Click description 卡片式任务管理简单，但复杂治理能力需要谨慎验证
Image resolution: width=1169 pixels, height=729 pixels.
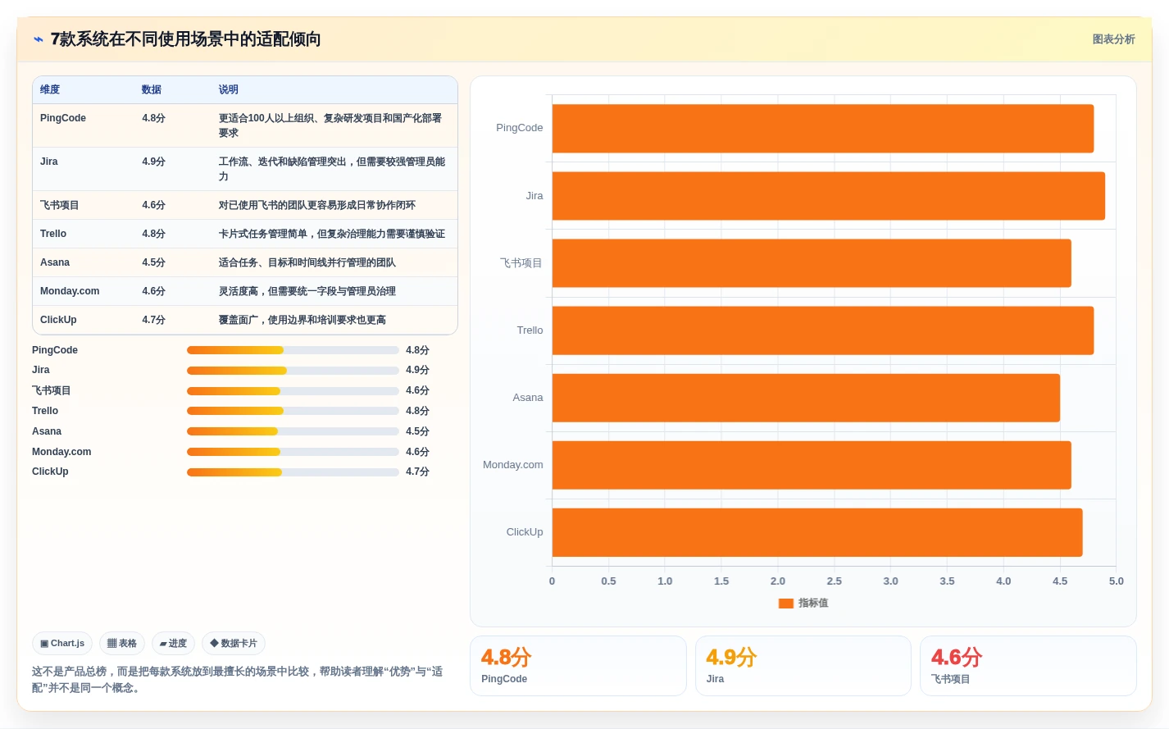pyautogui.click(x=331, y=234)
